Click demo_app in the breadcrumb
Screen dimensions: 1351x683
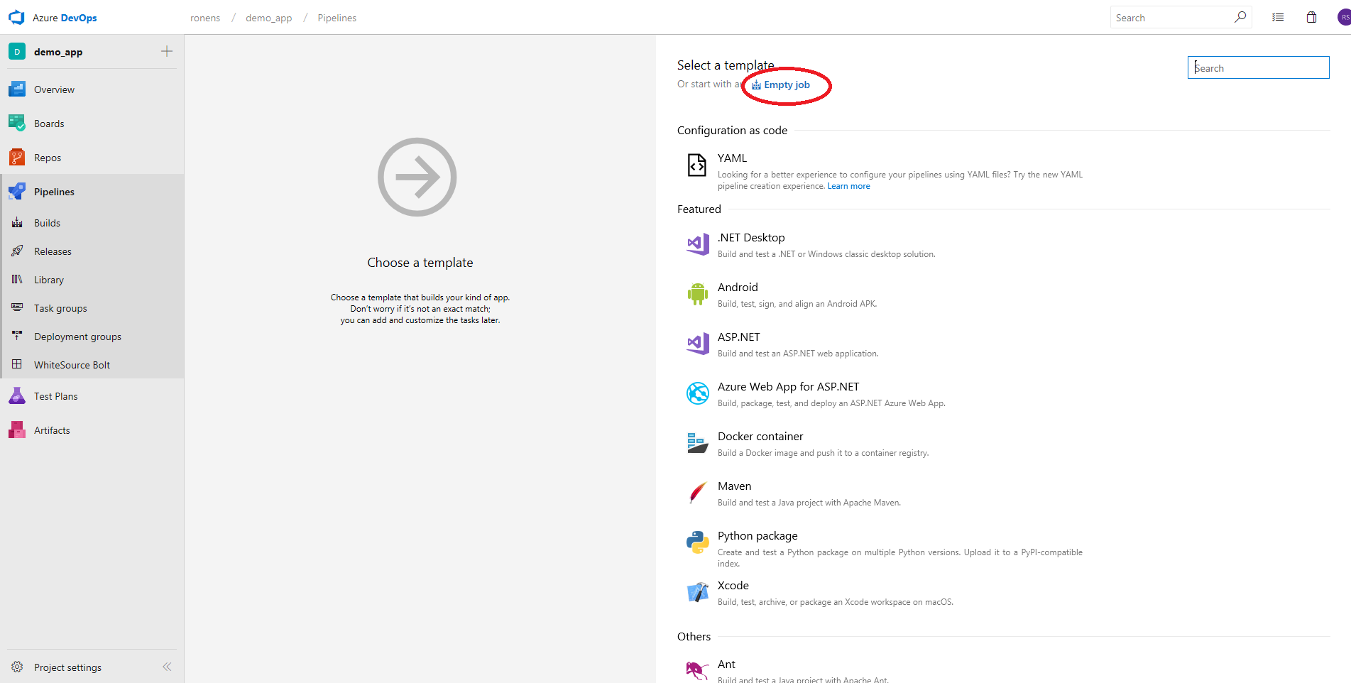(268, 18)
